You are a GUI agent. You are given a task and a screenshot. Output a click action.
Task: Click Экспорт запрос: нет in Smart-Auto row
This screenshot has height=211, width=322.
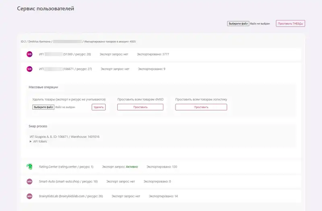(x=120, y=182)
